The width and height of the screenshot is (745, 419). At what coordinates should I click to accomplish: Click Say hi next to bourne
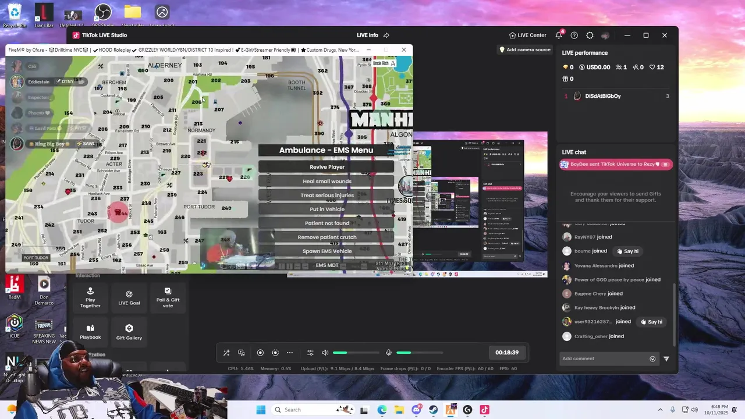[x=627, y=251]
